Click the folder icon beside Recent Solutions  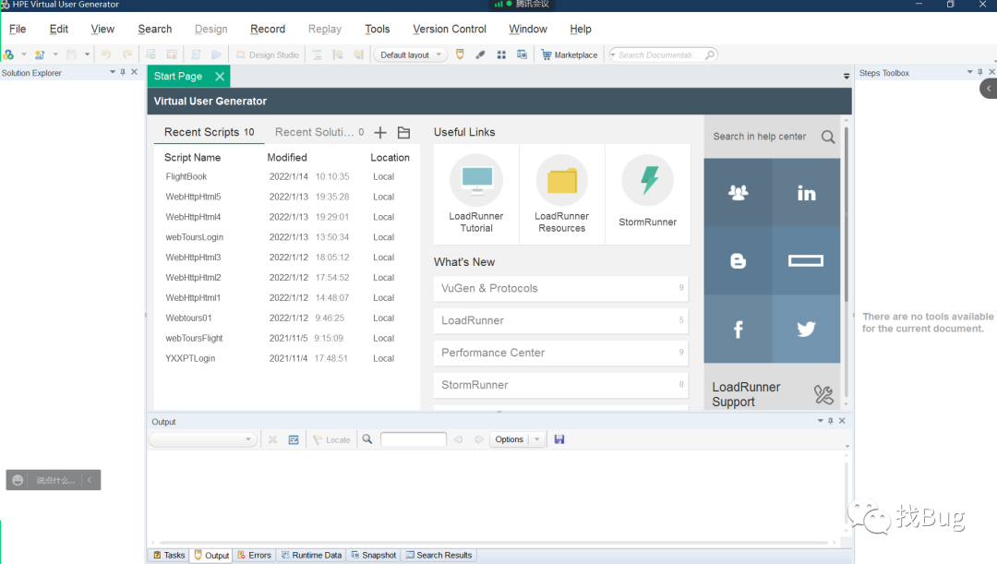(403, 132)
